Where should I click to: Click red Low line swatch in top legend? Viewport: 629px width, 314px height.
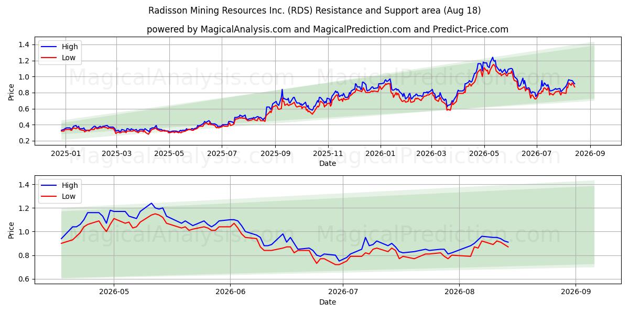point(50,58)
